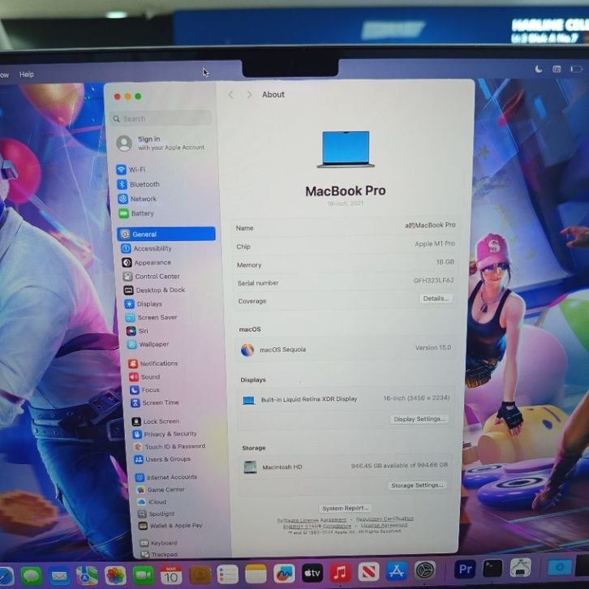
Task: Go to Control Center settings
Action: [157, 277]
